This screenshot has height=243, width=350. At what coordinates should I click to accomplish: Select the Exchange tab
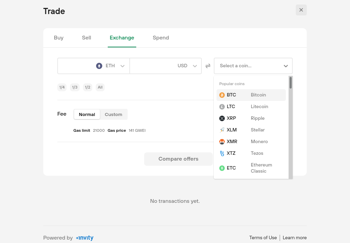(122, 38)
